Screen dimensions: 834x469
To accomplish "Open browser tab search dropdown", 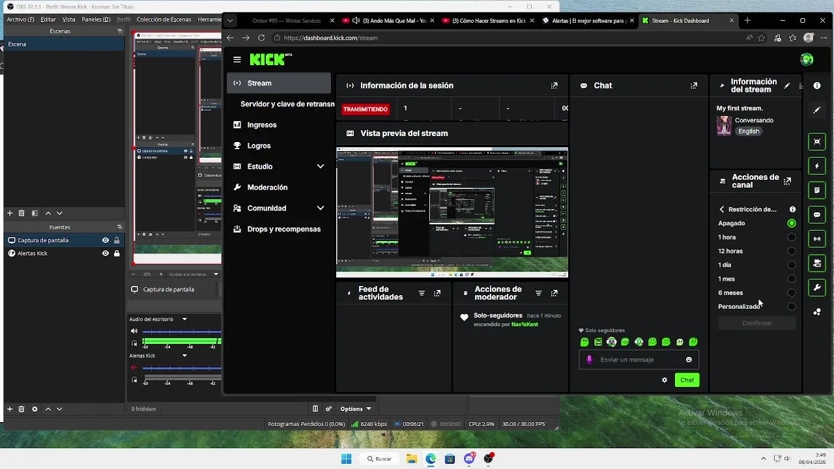I will (230, 21).
